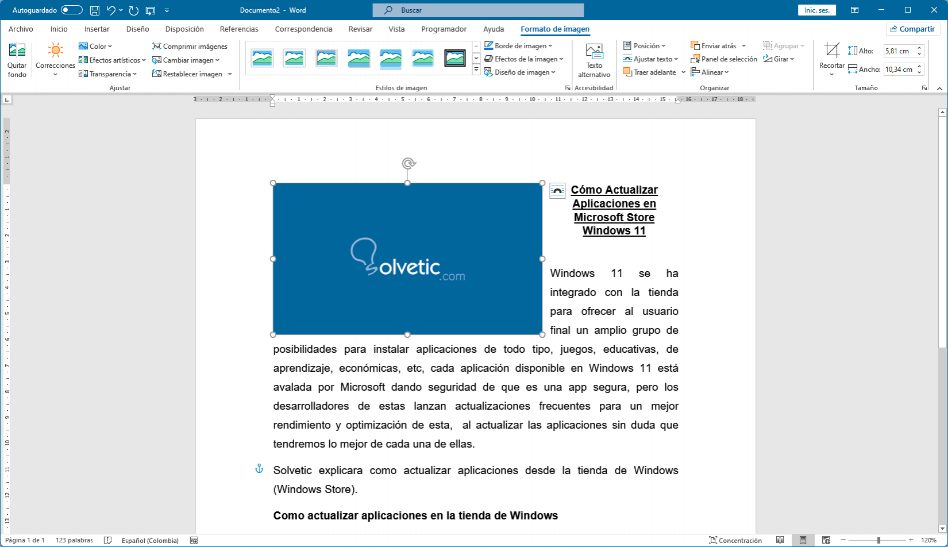Click the Compartir button

tap(912, 29)
